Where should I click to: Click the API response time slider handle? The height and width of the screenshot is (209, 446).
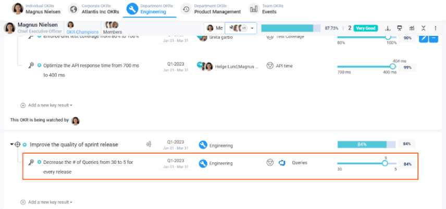[x=392, y=67]
